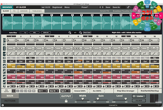This screenshot has width=163, height=110.
Task: Click the envelope shape row icon
Action: [4, 54]
